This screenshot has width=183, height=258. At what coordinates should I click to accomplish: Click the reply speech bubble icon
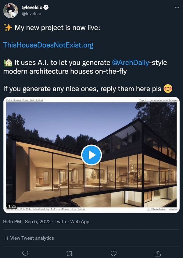[25, 253]
